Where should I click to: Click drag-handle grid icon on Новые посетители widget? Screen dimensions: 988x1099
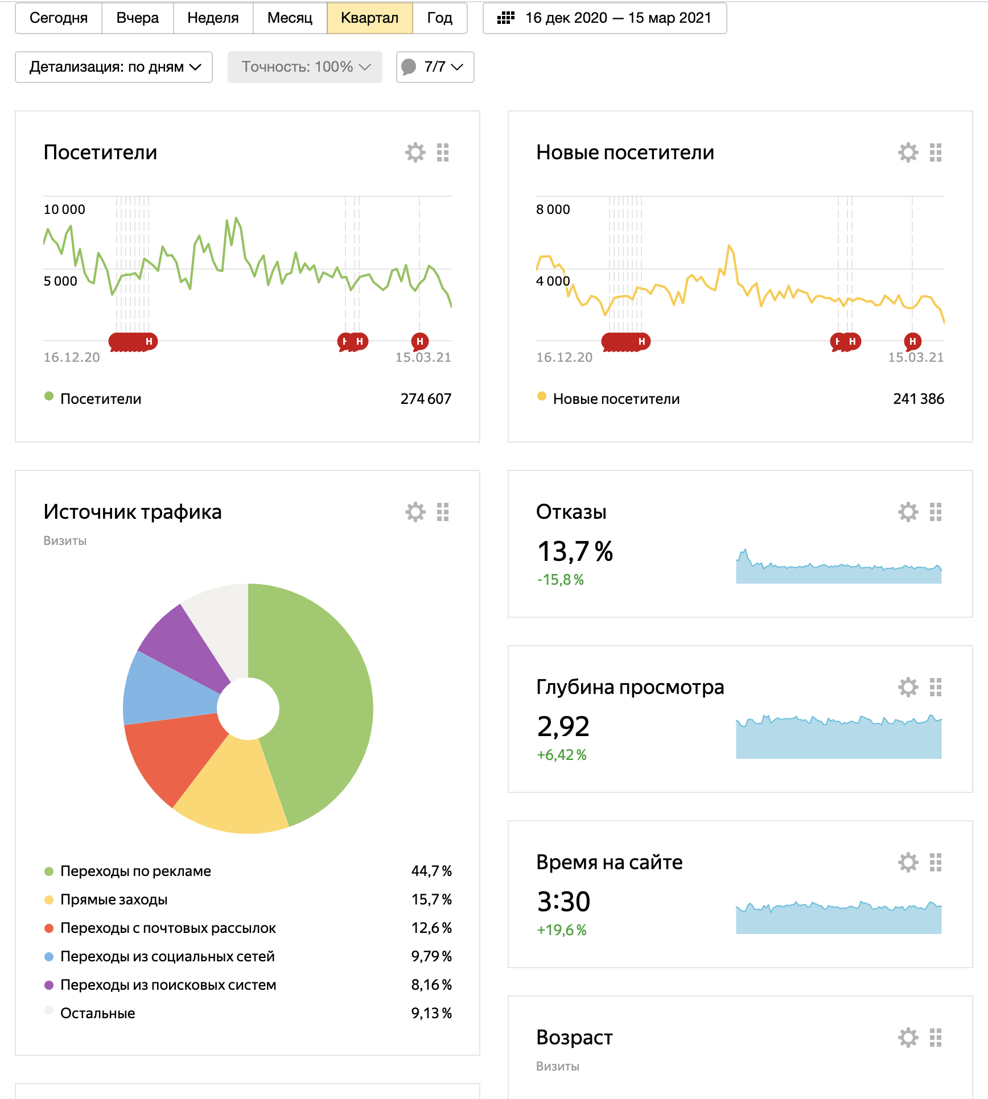pos(936,152)
